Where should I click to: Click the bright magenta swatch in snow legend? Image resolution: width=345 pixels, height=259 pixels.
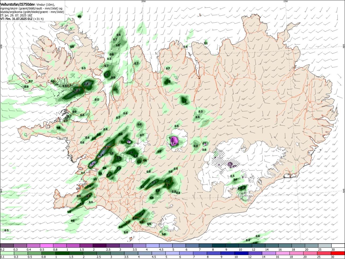point(47,246)
